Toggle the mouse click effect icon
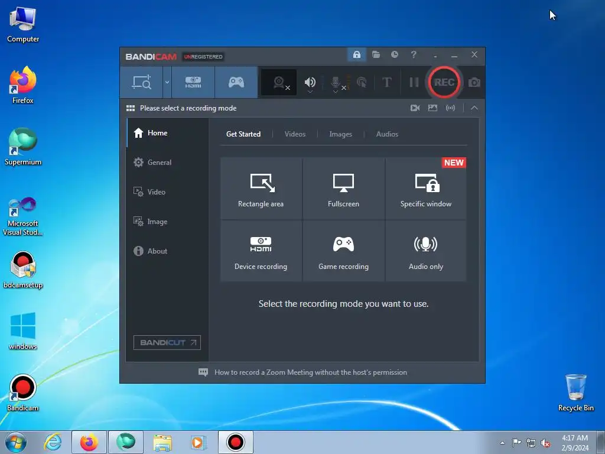Image resolution: width=605 pixels, height=454 pixels. click(362, 82)
